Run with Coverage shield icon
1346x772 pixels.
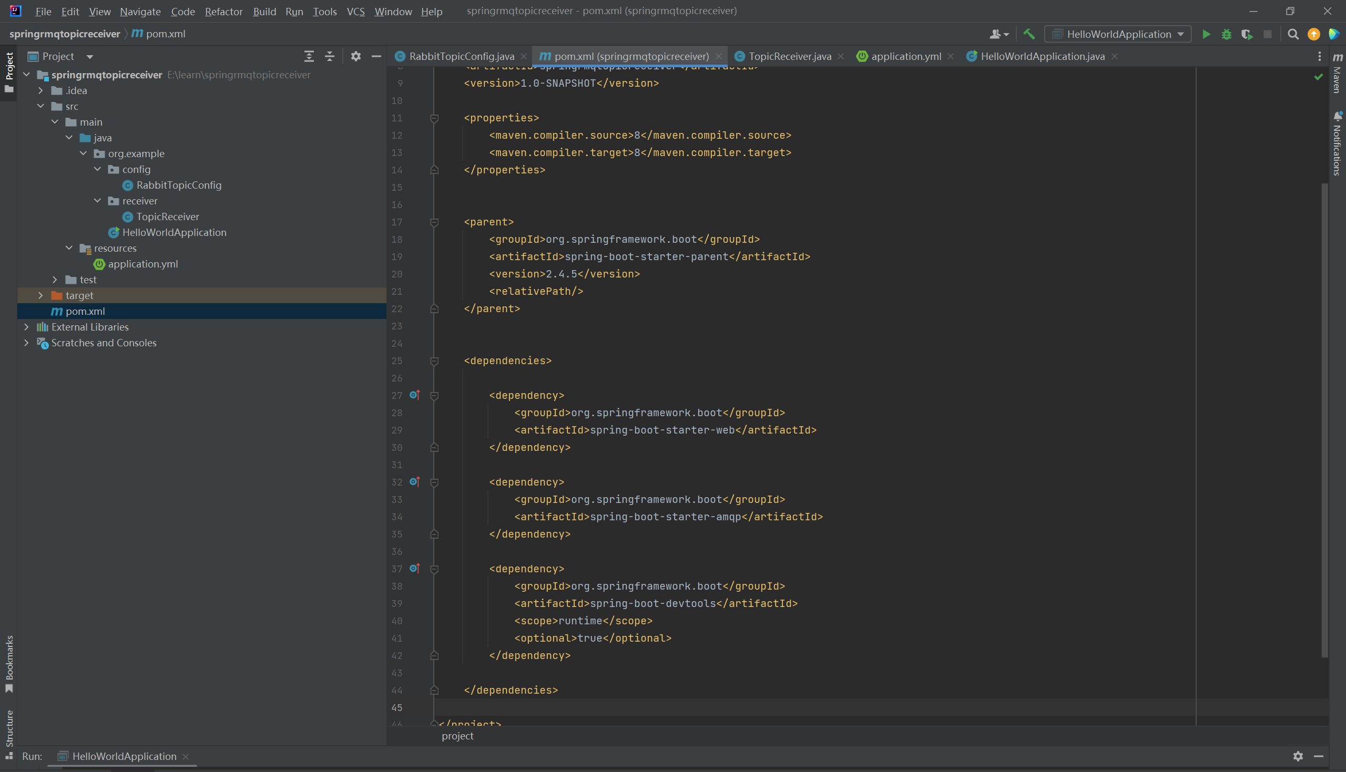tap(1247, 35)
